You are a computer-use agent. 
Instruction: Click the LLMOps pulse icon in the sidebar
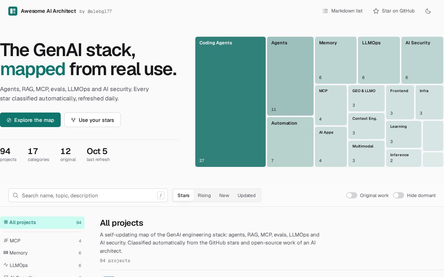tap(6, 265)
